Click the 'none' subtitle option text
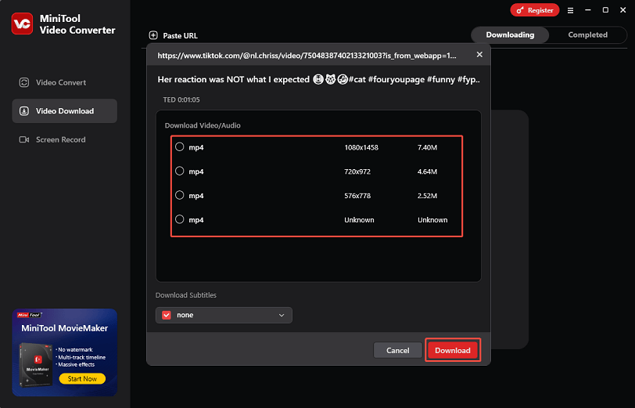The height and width of the screenshot is (408, 635). tap(185, 315)
